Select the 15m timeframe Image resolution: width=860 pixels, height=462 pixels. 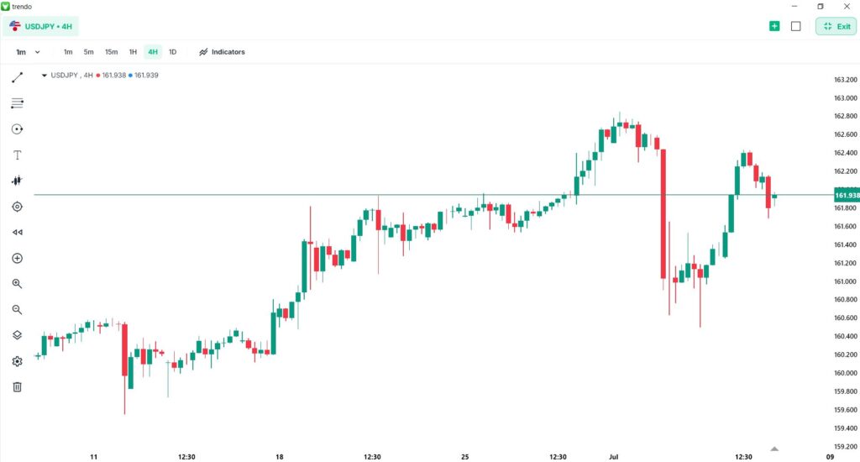click(x=112, y=52)
